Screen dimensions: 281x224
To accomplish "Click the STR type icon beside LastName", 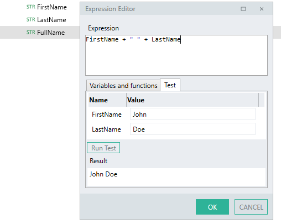I will pos(30,19).
